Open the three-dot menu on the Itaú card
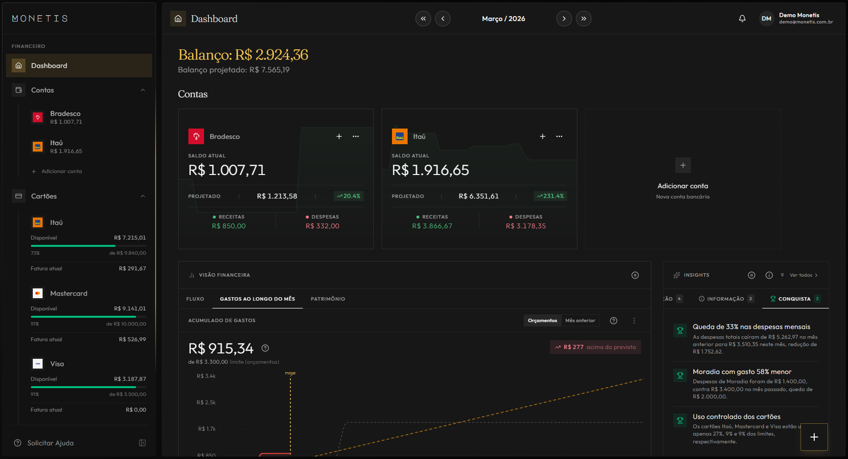 (x=559, y=136)
